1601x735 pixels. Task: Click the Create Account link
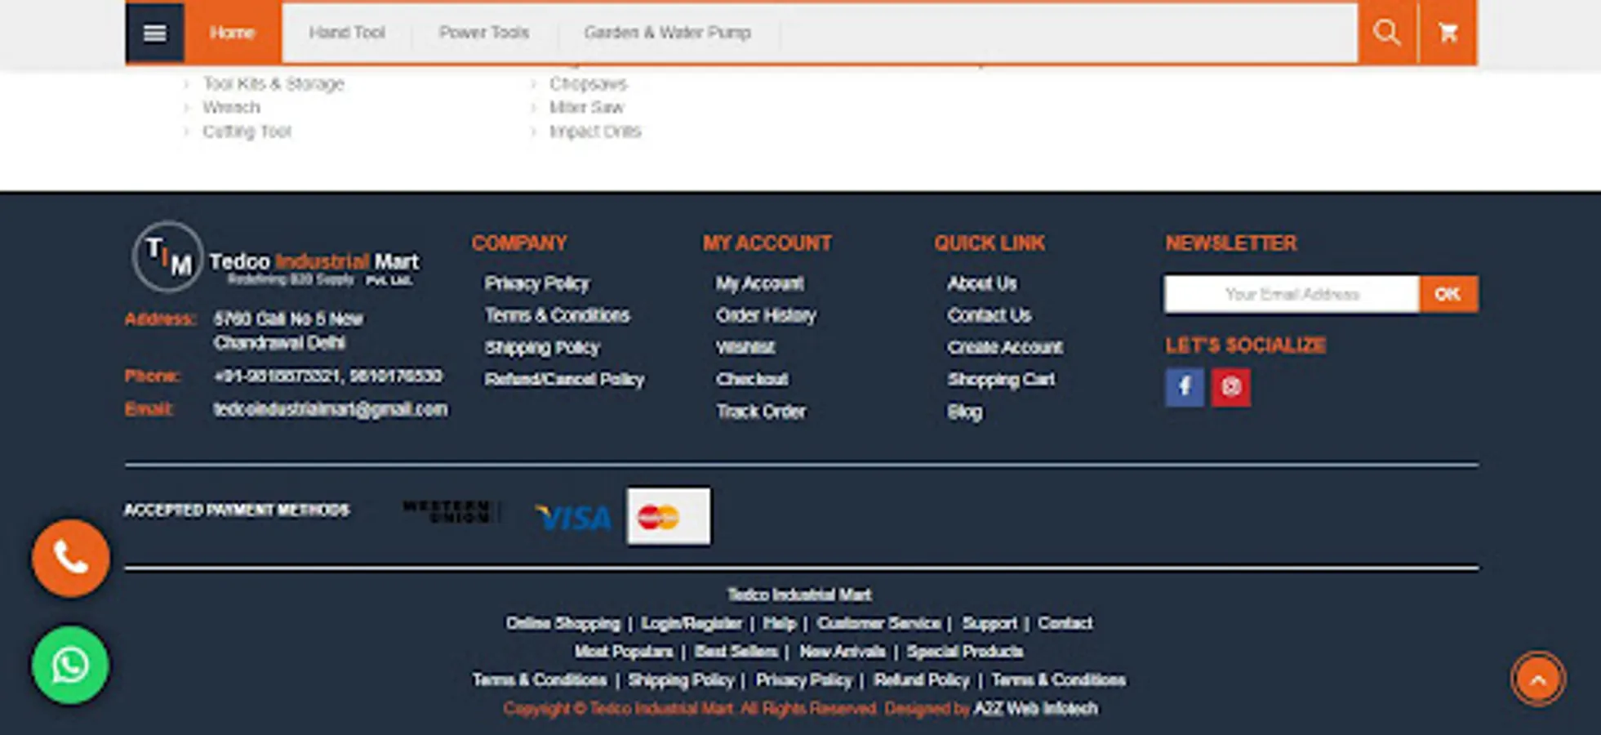(x=1005, y=347)
